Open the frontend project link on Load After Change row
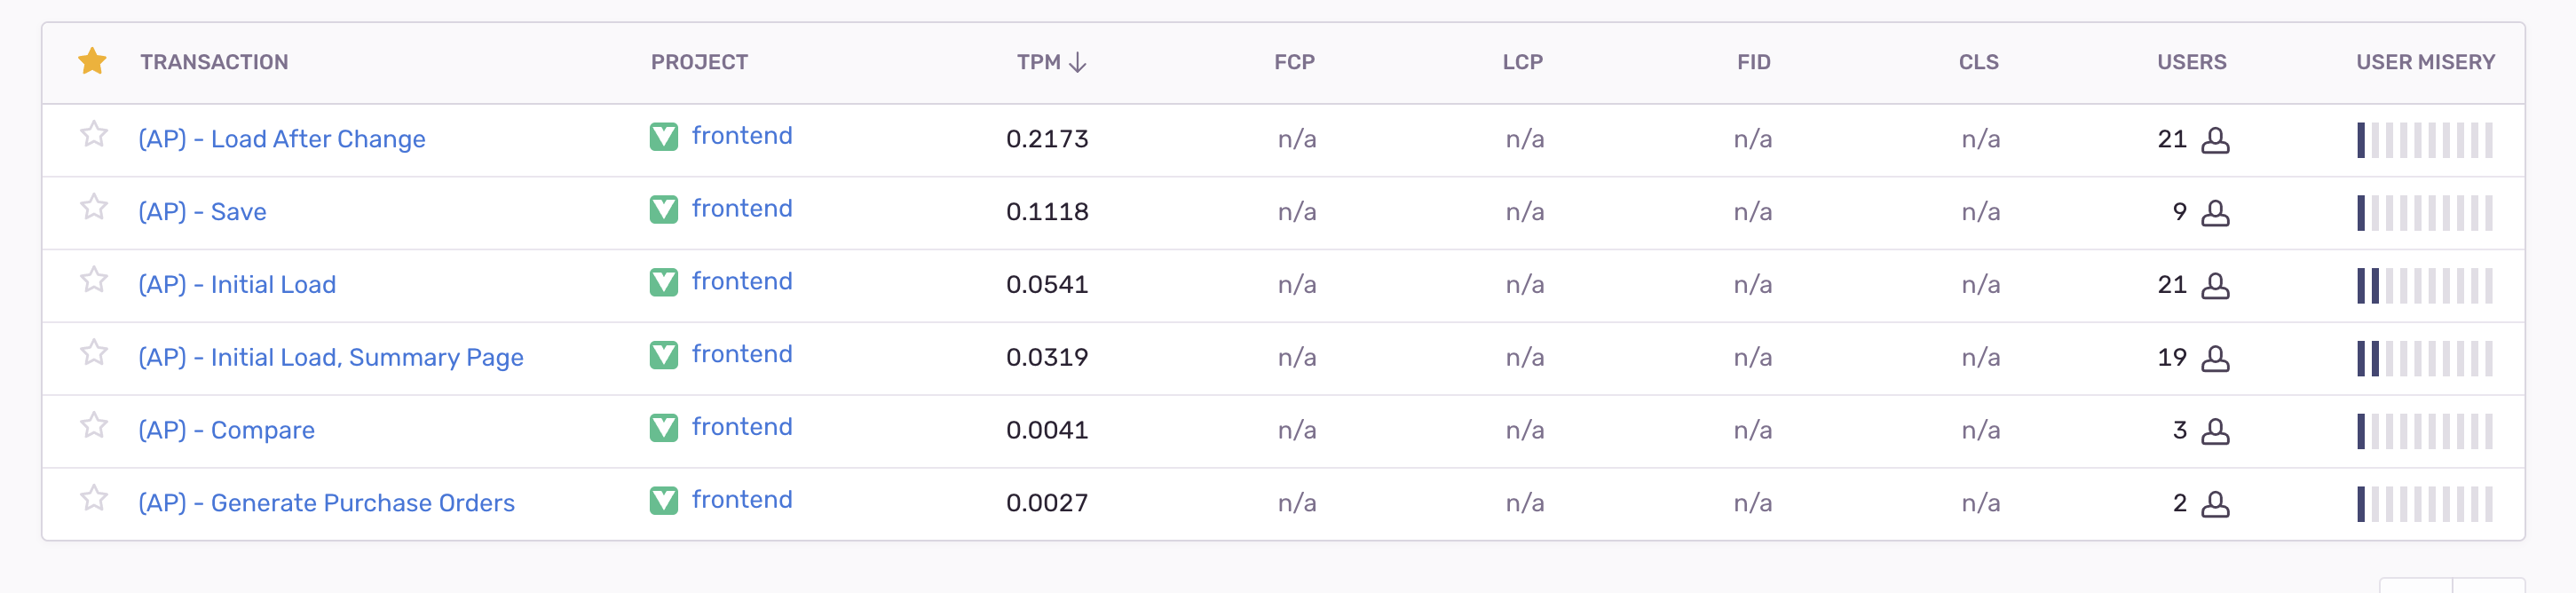This screenshot has width=2576, height=593. (x=742, y=135)
